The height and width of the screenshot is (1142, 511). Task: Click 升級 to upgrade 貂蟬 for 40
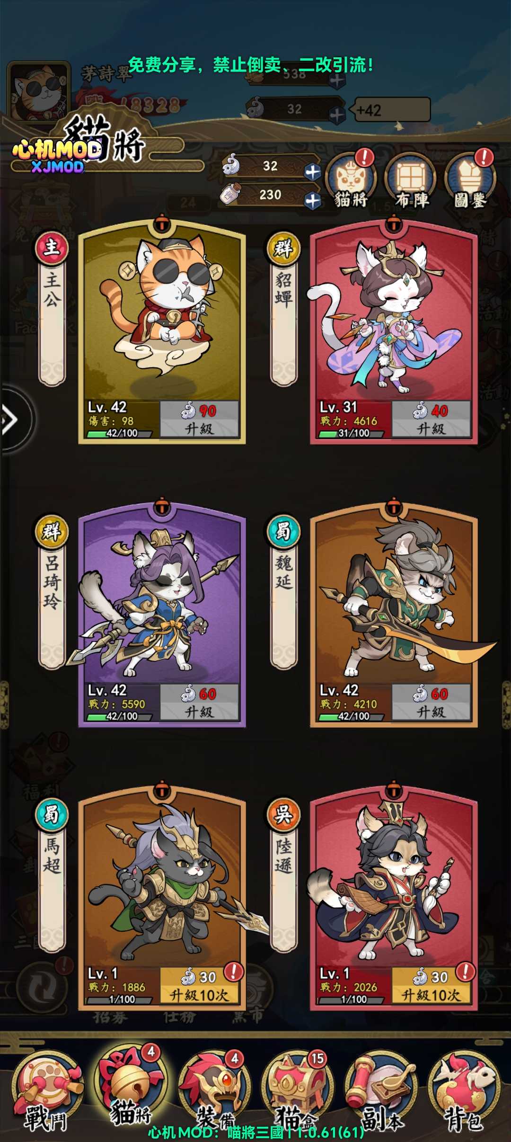(x=431, y=419)
